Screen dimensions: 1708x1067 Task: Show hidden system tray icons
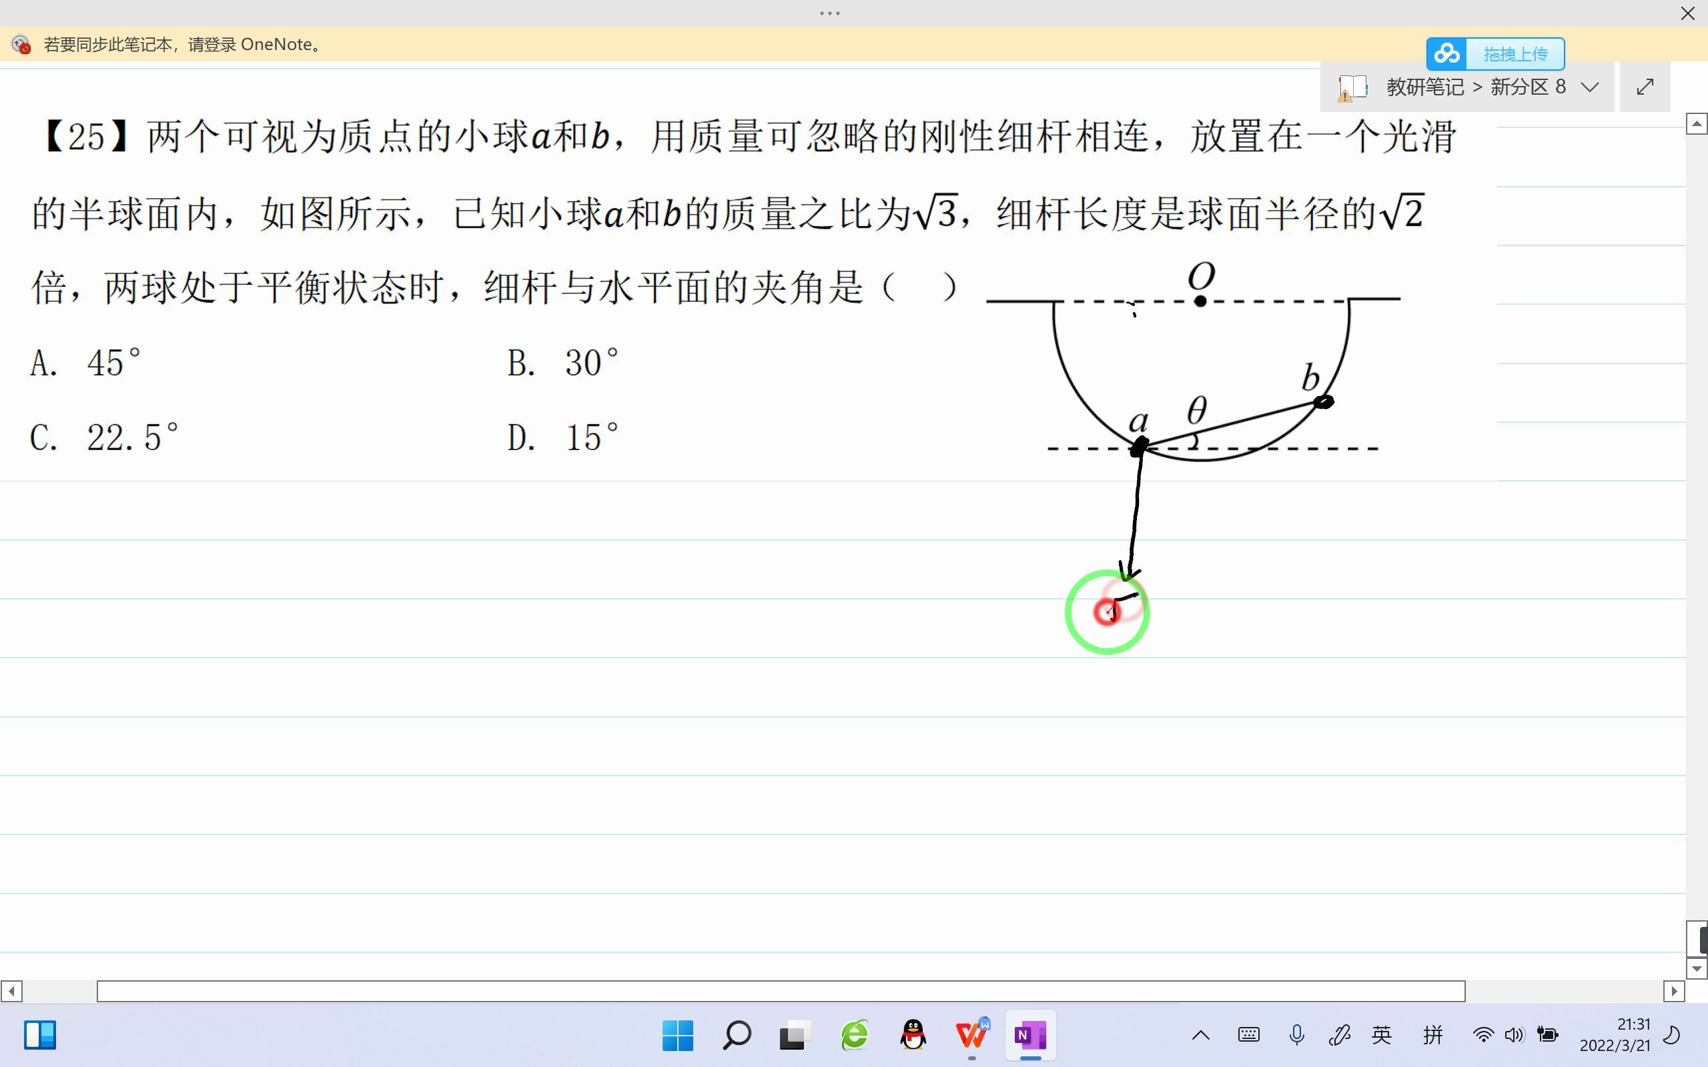[1200, 1035]
